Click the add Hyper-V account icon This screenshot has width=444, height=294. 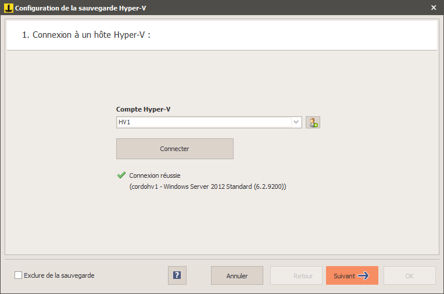313,123
